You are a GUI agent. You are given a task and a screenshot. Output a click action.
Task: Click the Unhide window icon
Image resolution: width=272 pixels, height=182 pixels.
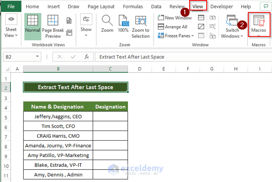(x=201, y=35)
